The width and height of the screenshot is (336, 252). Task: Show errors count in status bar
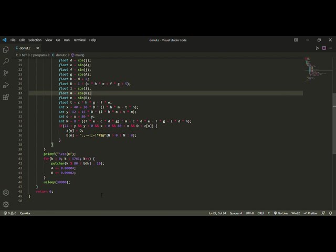pos(6,213)
